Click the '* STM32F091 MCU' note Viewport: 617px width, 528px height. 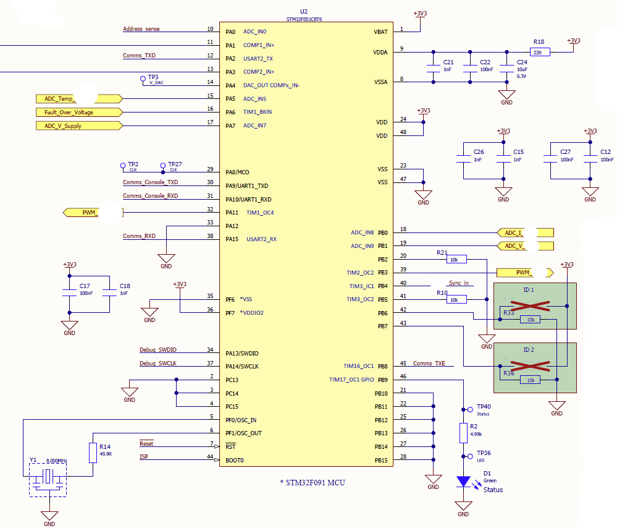point(313,483)
